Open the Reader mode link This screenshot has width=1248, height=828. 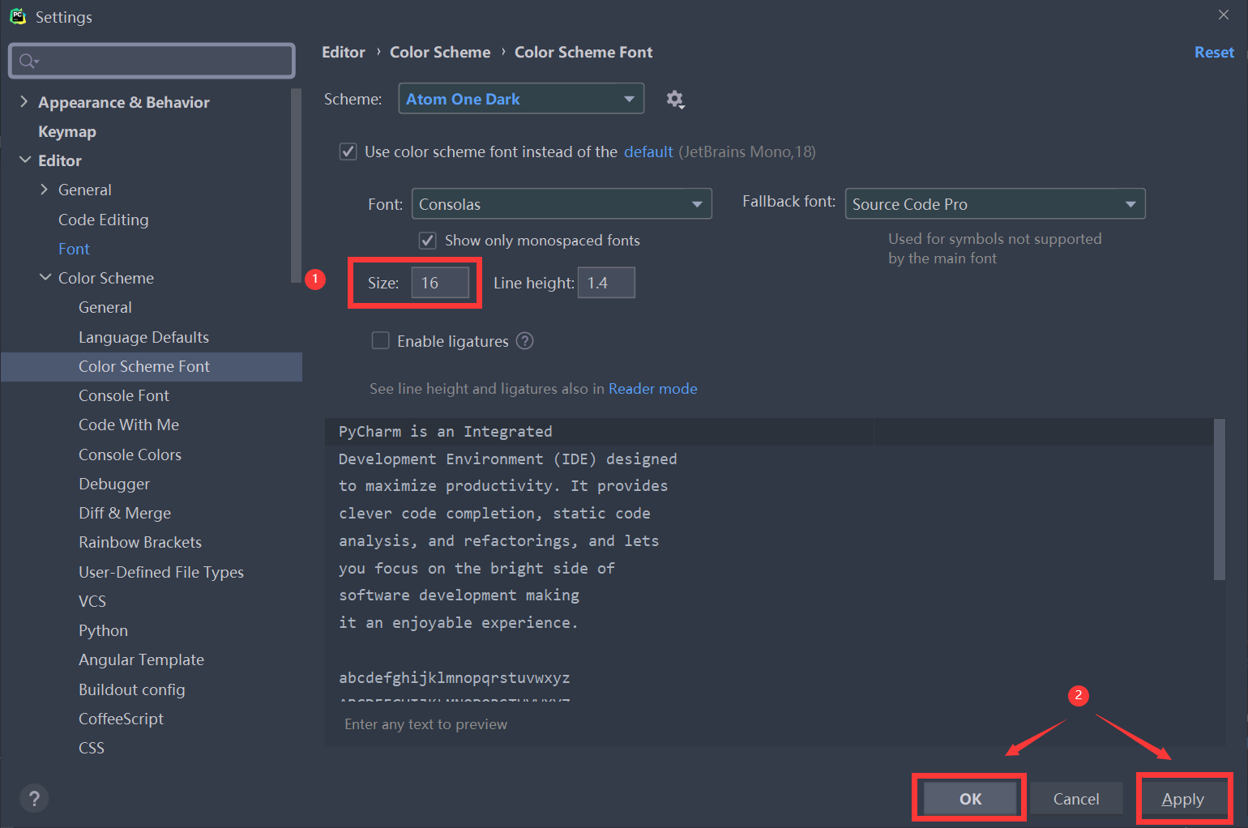click(x=653, y=389)
